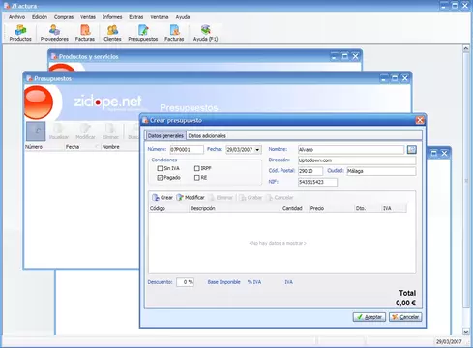The image size is (473, 348).
Task: Click the Precio column header
Action: click(x=331, y=208)
